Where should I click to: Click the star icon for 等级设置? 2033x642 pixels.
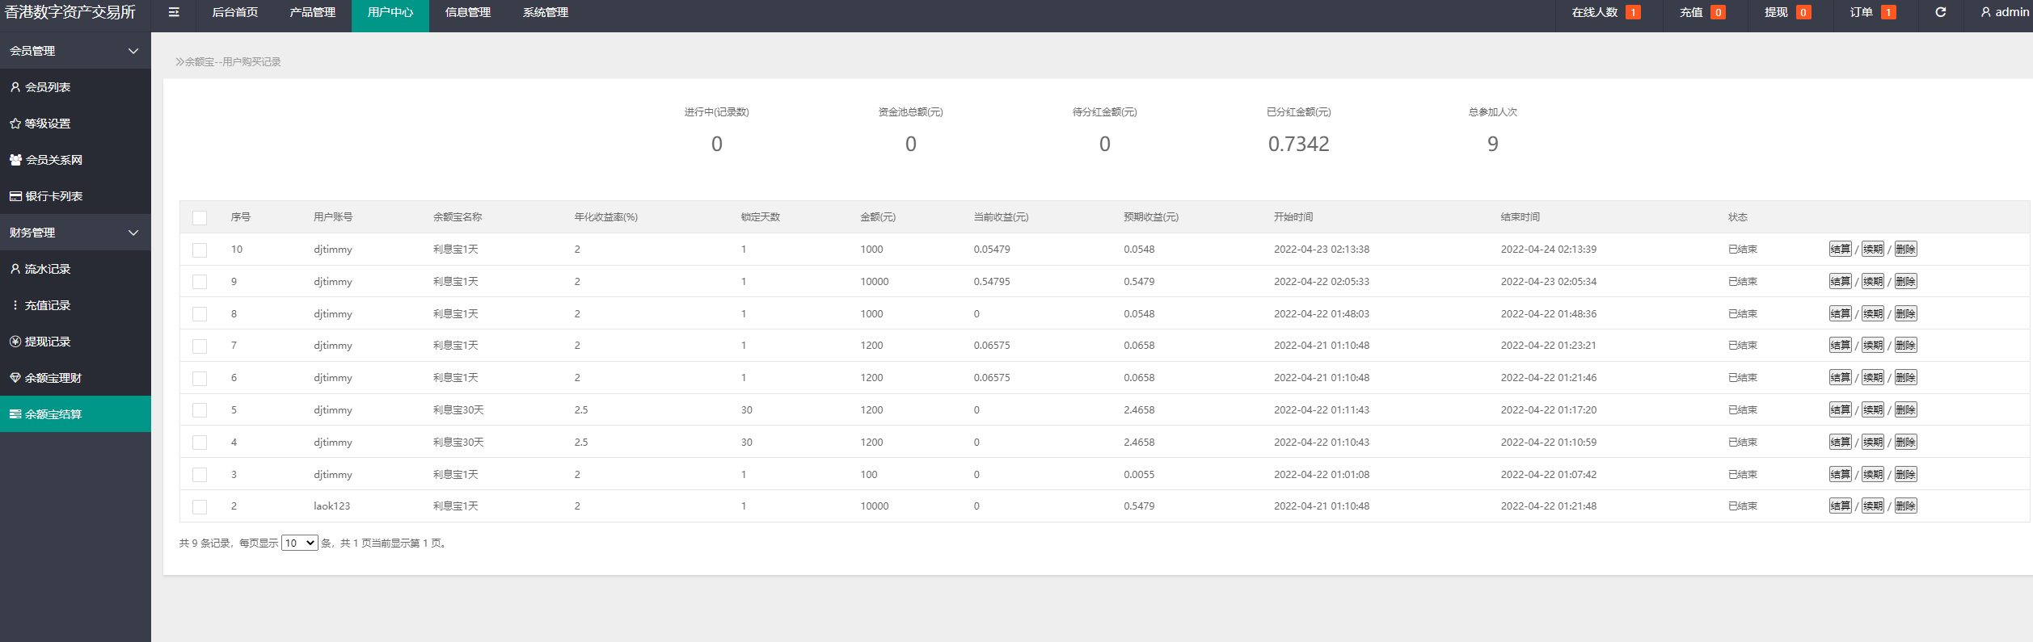(x=15, y=124)
